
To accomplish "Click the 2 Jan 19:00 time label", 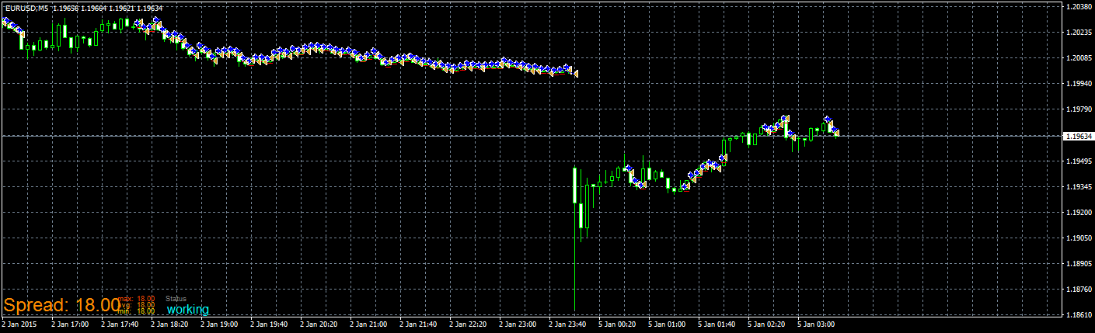I will pyautogui.click(x=219, y=324).
